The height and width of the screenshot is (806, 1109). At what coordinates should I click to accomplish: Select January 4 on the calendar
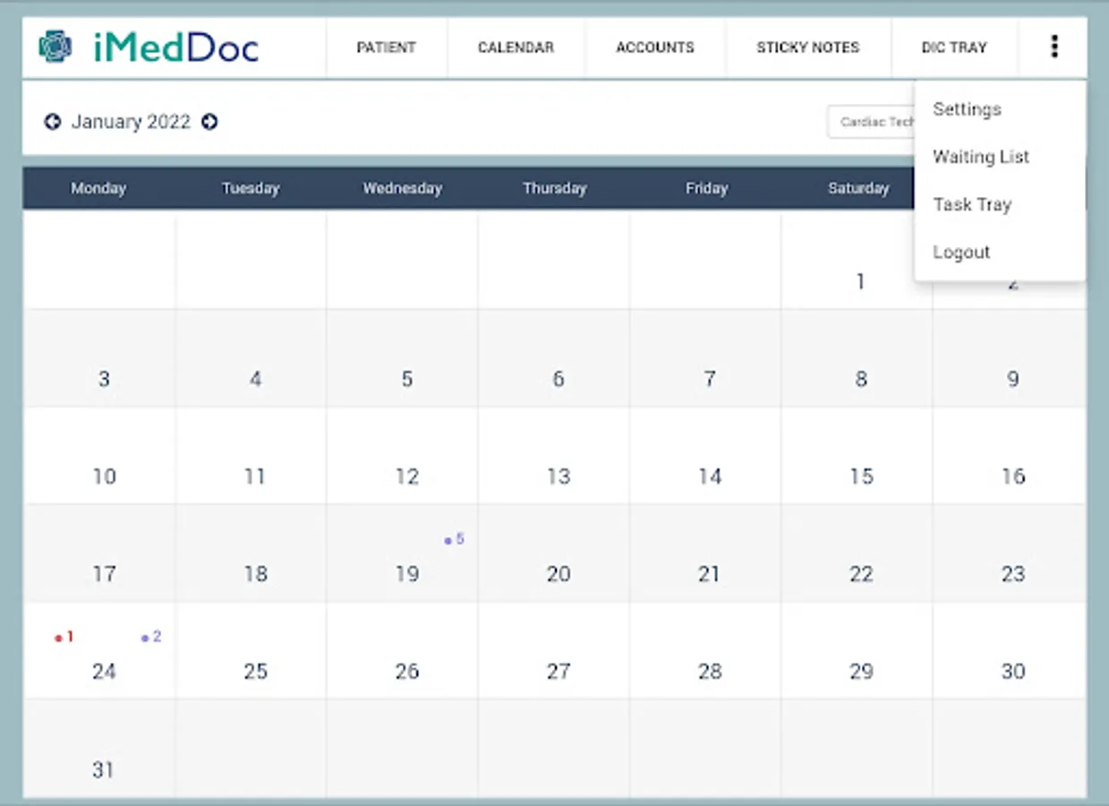251,358
